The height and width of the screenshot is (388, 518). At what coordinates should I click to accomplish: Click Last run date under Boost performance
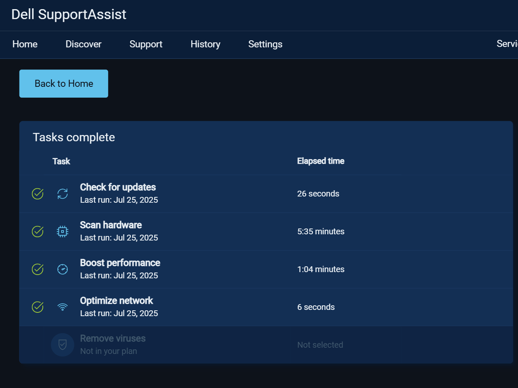click(x=119, y=275)
